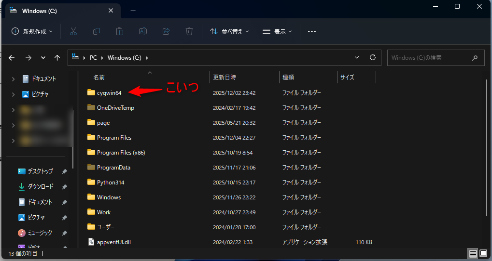Image resolution: width=492 pixels, height=261 pixels.
Task: Open the 並べ替え sort dropdown
Action: pyautogui.click(x=230, y=31)
